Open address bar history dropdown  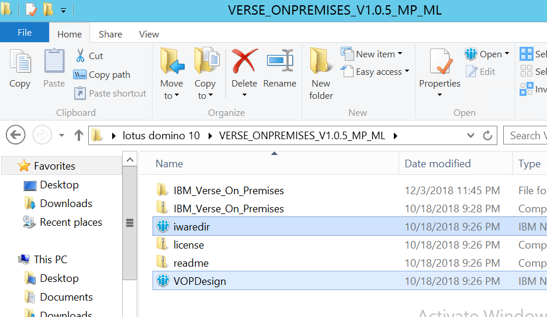click(470, 136)
